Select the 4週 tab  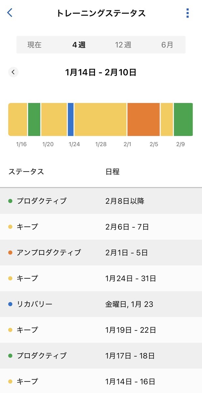tap(79, 45)
